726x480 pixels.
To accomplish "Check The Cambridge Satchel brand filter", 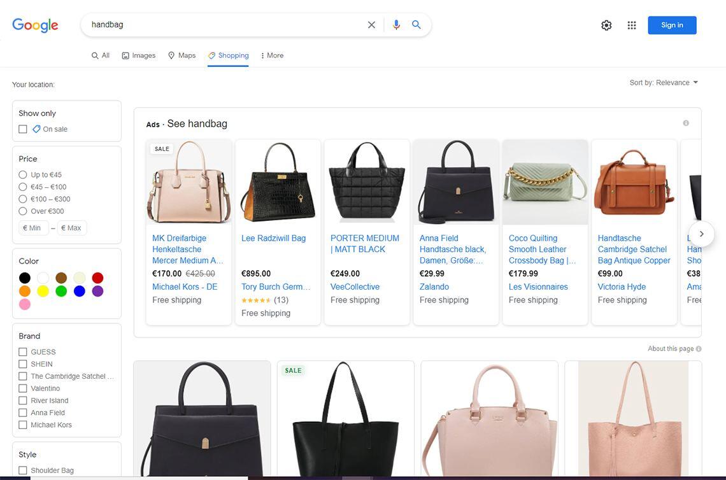I will 23,376.
